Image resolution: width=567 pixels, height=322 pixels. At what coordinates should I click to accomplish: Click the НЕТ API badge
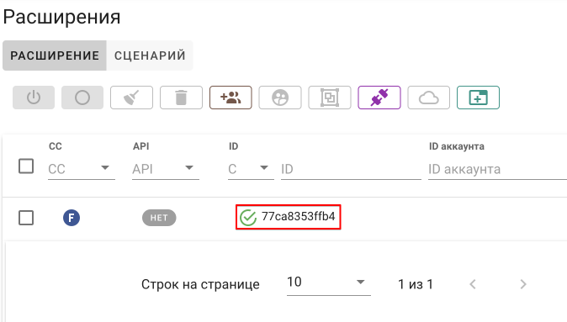point(159,218)
